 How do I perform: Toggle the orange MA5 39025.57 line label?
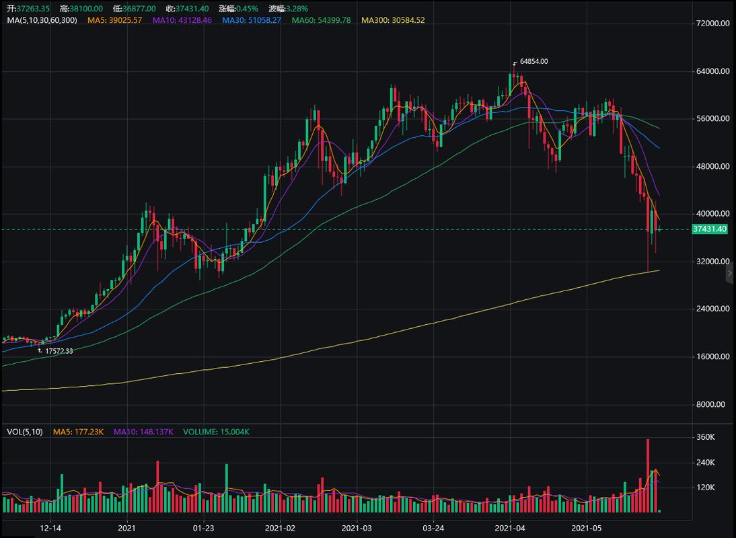(x=114, y=20)
